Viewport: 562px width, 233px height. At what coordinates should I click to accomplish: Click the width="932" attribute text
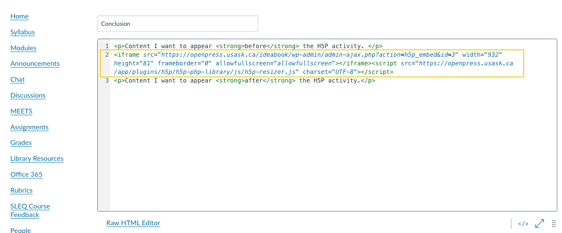tap(482, 55)
